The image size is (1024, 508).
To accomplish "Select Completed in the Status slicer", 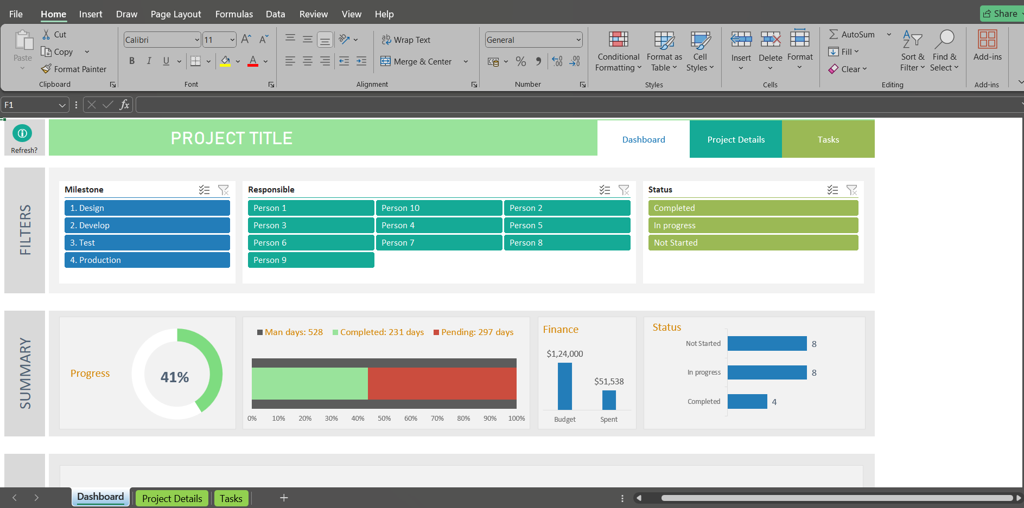I will pyautogui.click(x=753, y=208).
